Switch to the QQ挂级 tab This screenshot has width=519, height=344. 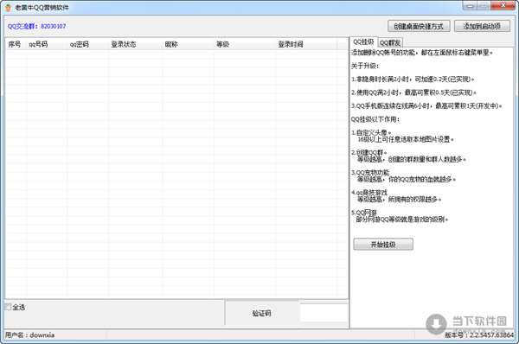pyautogui.click(x=363, y=42)
